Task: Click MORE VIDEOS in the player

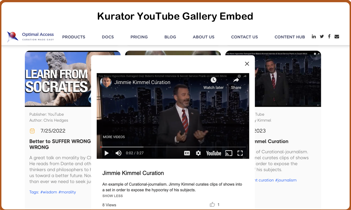Action: click(x=114, y=137)
